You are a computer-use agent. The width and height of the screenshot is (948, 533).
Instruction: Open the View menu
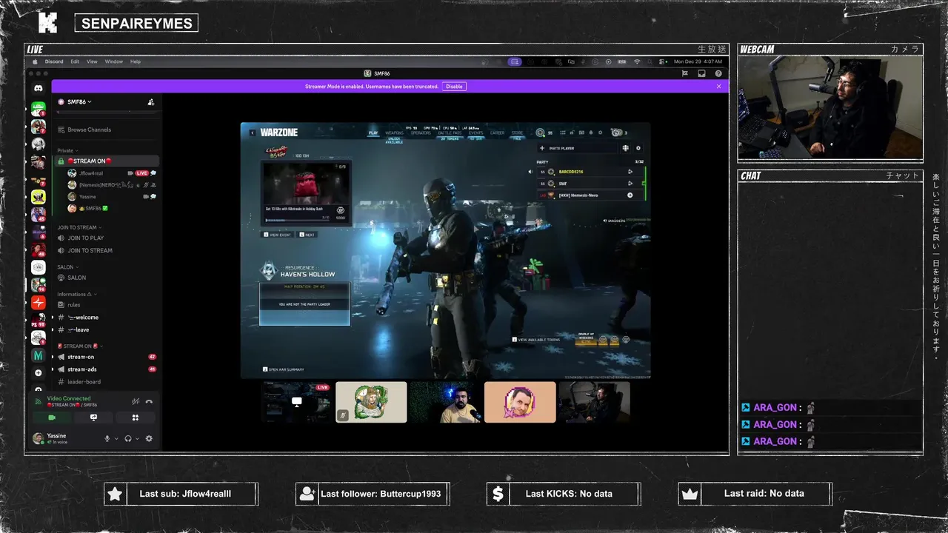92,61
